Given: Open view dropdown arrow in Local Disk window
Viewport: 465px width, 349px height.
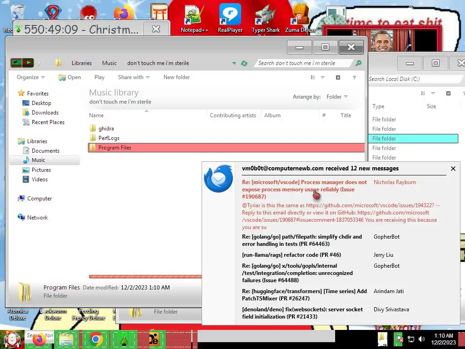Looking at the screenshot, I should coord(433,94).
